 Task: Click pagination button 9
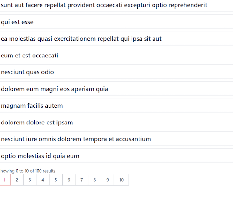coord(108,180)
